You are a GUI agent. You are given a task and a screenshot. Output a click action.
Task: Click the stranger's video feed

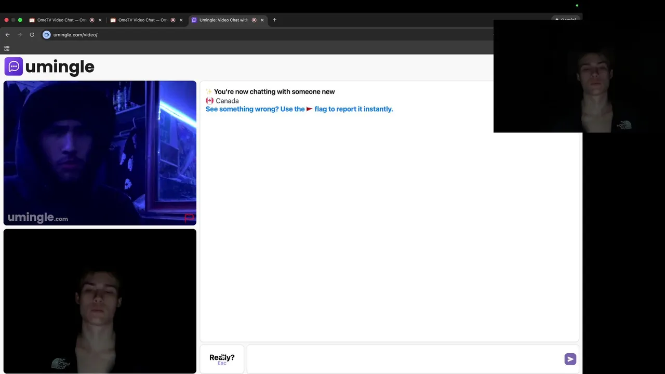coord(100,153)
